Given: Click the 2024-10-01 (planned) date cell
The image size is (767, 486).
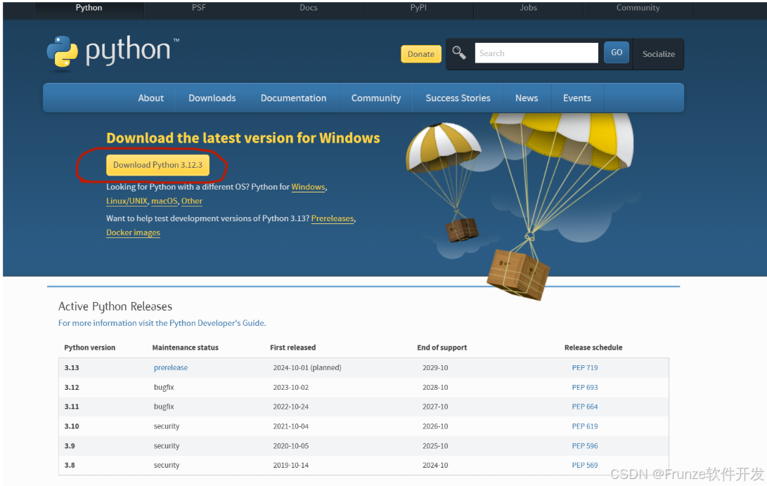Looking at the screenshot, I should [x=307, y=368].
